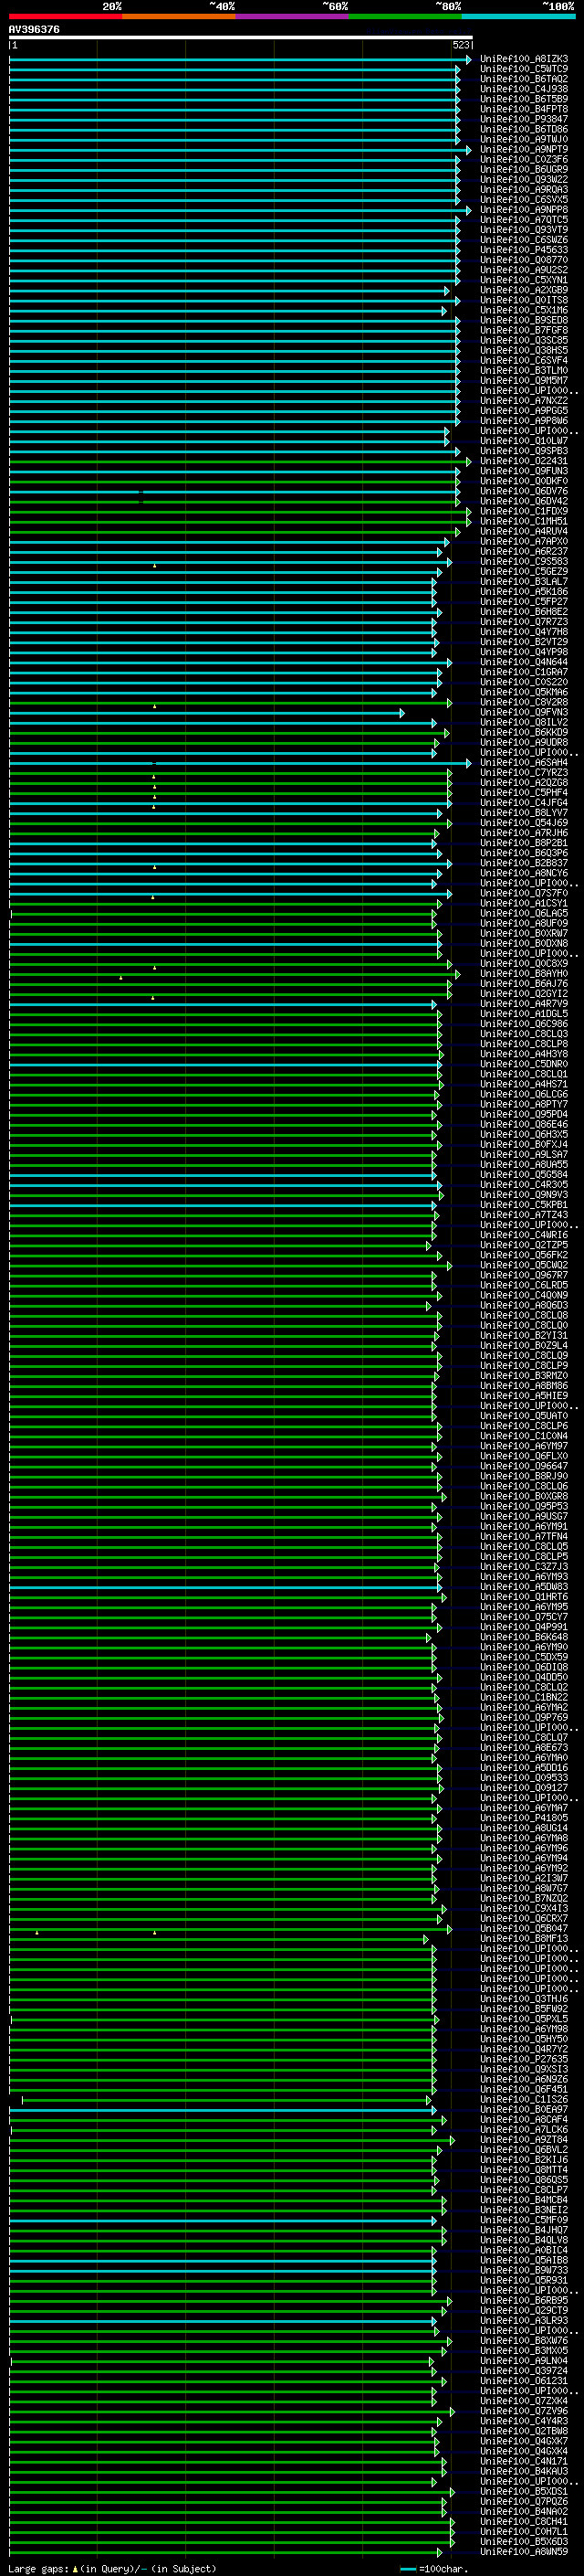Click the green ~80% identity legend bar
Image resolution: width=584 pixels, height=2576 pixels.
404,16
